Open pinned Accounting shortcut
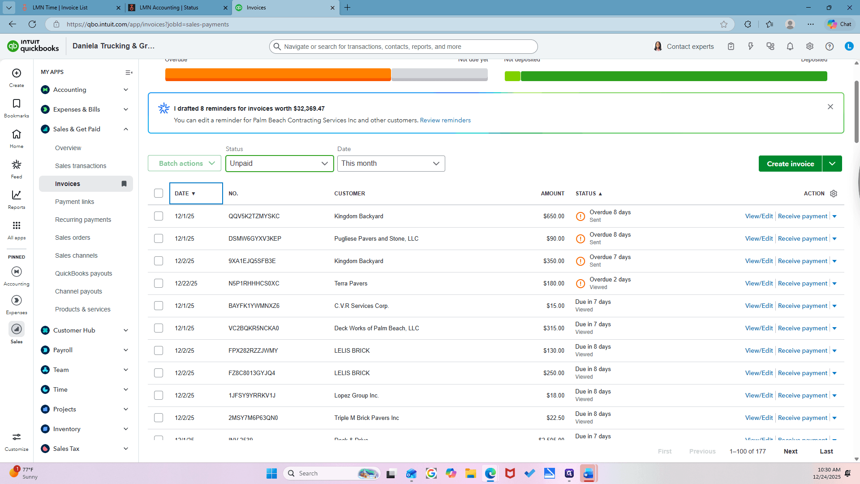The image size is (860, 484). (x=17, y=272)
